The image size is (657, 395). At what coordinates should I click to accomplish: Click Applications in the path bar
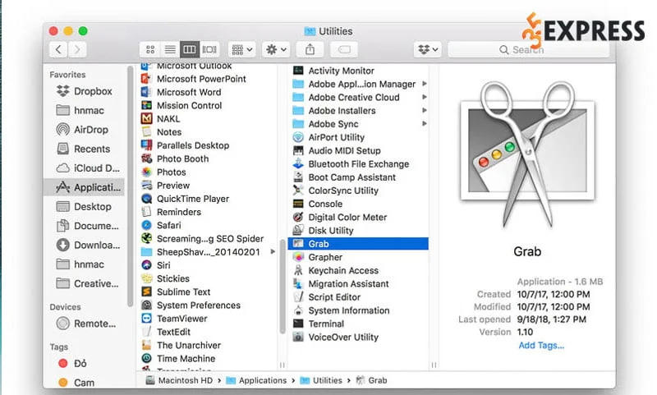pos(256,380)
